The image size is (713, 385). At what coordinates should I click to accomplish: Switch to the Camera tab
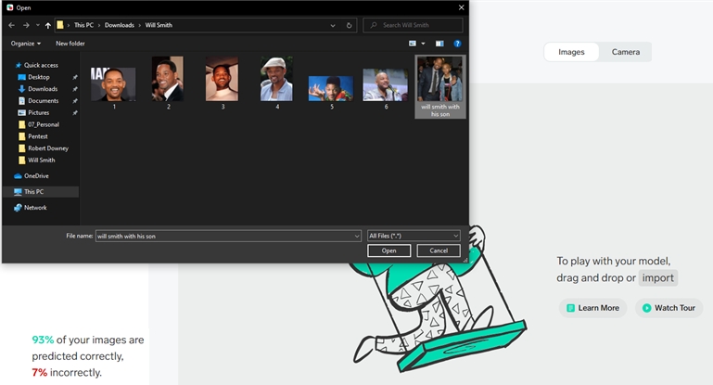coord(626,52)
